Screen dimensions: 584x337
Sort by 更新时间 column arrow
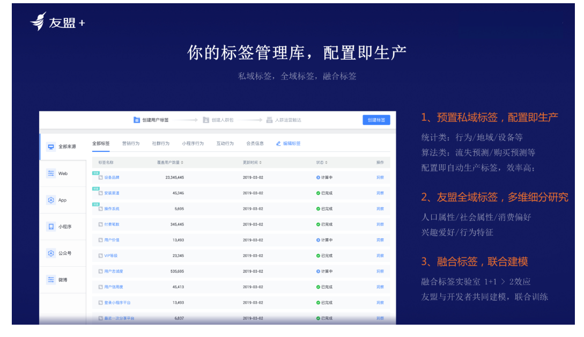coord(261,163)
